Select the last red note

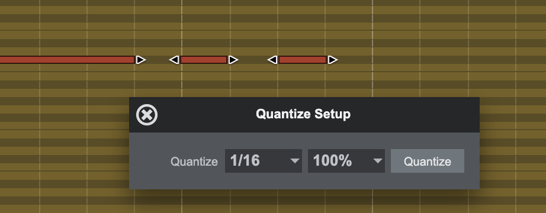[x=303, y=60]
